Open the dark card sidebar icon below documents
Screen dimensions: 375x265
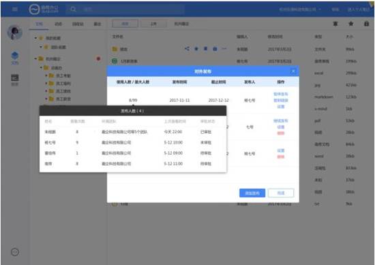[15, 77]
